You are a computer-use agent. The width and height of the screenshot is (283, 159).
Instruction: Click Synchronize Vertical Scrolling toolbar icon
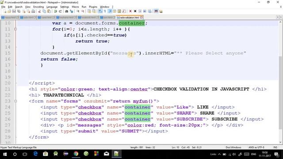(89, 11)
